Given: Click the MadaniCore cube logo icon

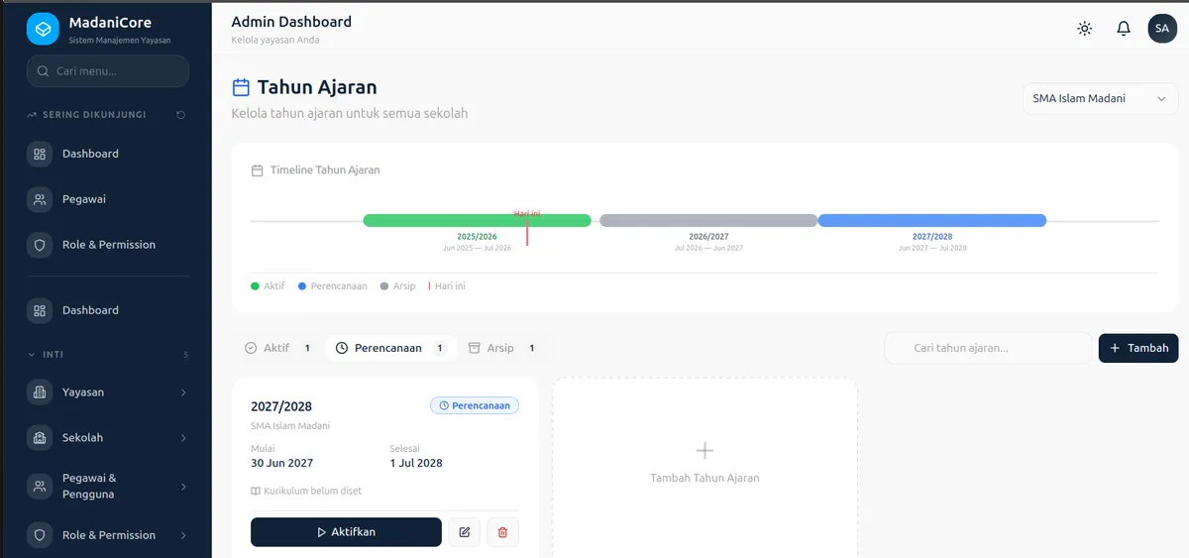Looking at the screenshot, I should tap(43, 29).
